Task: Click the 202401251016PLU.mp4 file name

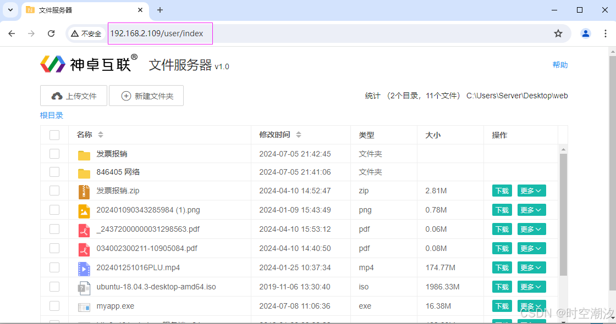Action: (x=138, y=267)
